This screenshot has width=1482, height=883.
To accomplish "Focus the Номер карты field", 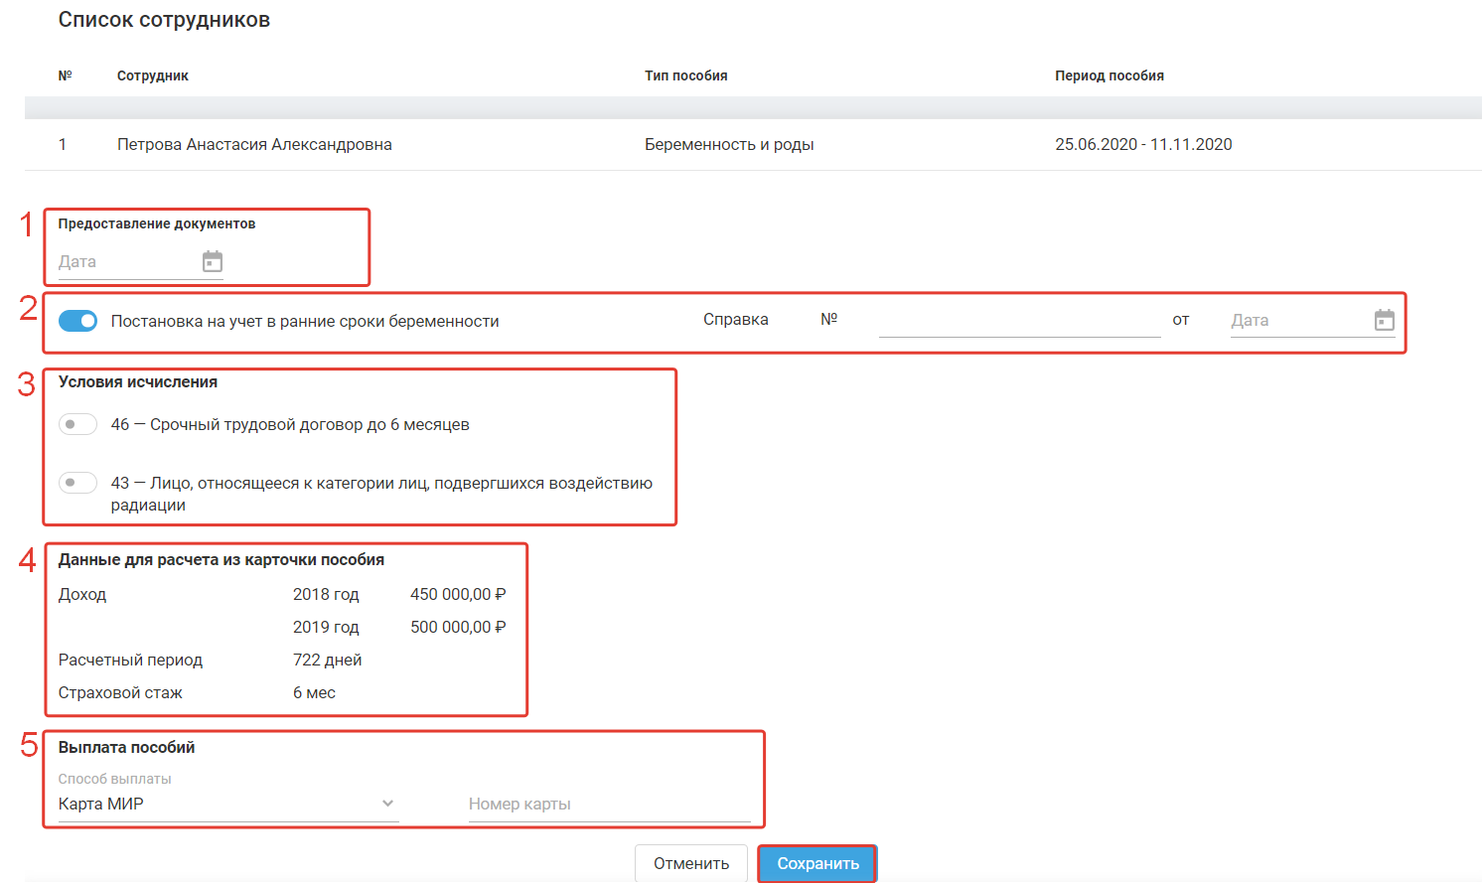I will coord(609,805).
